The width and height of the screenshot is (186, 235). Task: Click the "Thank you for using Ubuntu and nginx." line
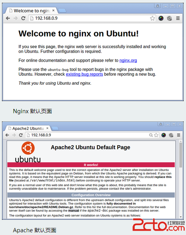[x=55, y=83]
